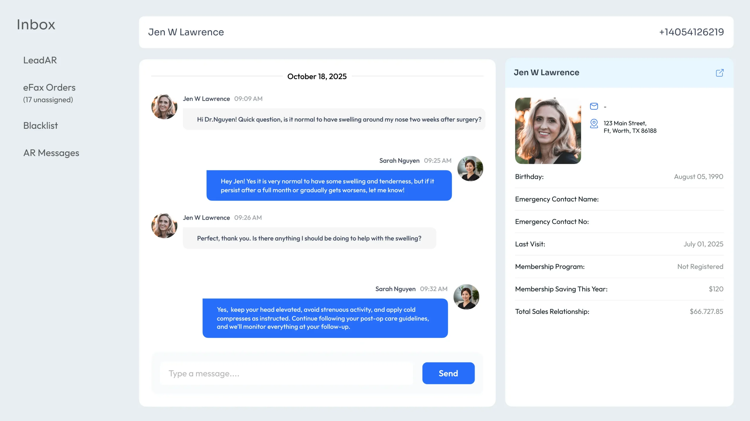Viewport: 750px width, 421px height.
Task: Click the email envelope icon
Action: [594, 106]
